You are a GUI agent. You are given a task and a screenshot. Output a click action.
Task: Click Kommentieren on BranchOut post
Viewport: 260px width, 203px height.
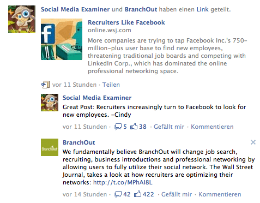220,194
